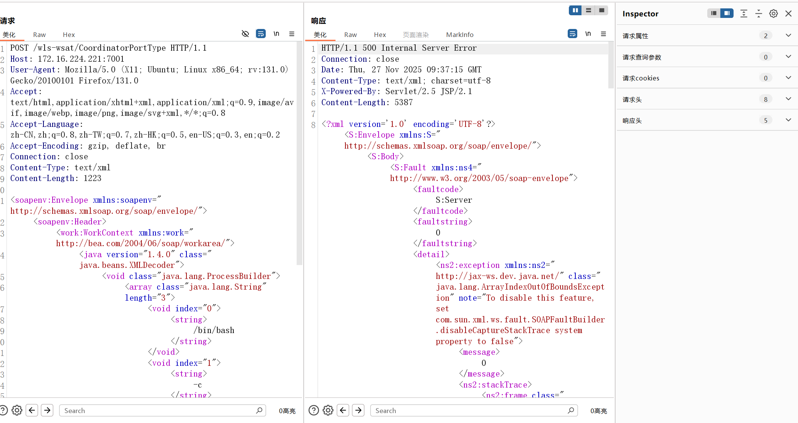Expand the 请求头 section
The height and width of the screenshot is (423, 798).
tap(788, 99)
